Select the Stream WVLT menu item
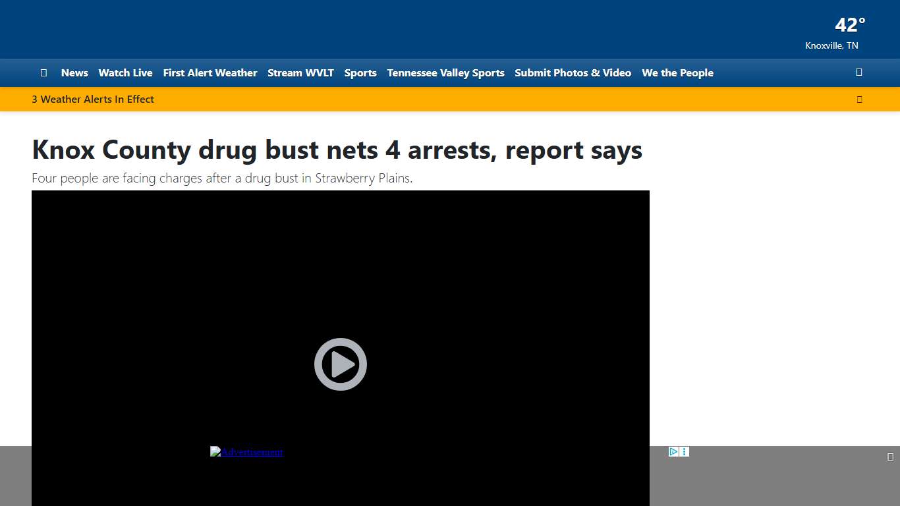 tap(300, 72)
